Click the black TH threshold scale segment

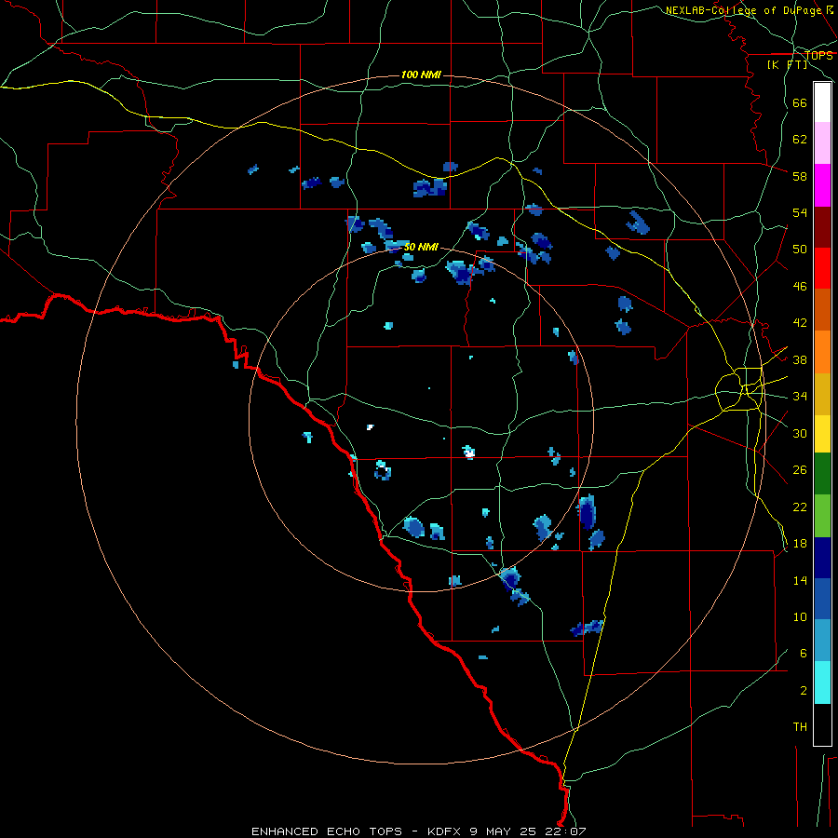click(x=822, y=724)
